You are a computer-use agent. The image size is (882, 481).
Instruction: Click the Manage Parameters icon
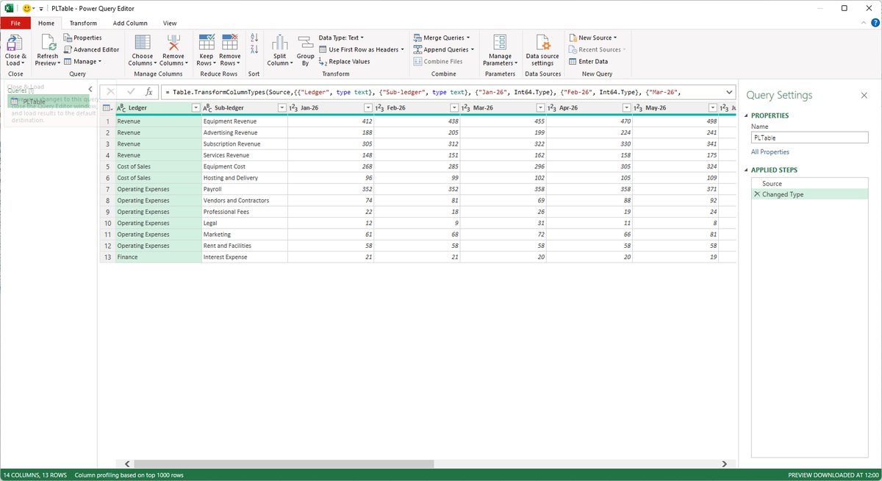[500, 42]
